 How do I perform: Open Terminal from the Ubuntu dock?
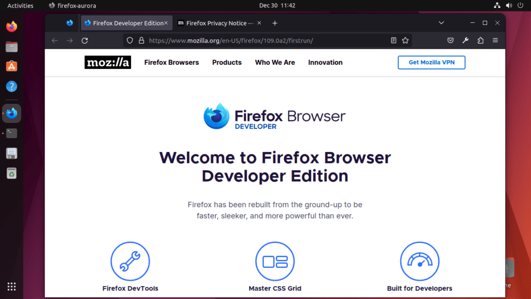pos(11,133)
